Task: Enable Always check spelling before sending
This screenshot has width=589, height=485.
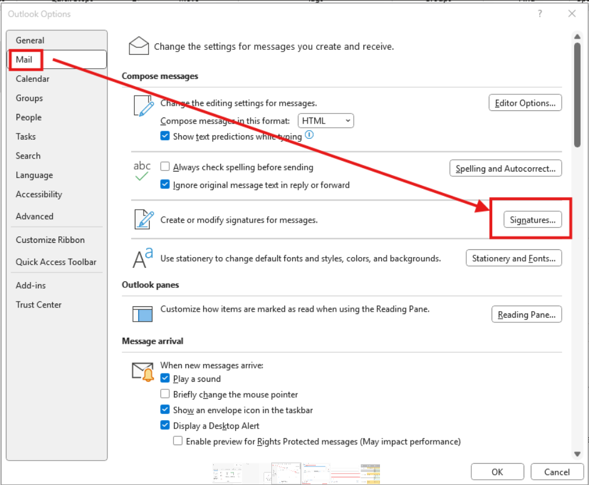Action: point(165,166)
